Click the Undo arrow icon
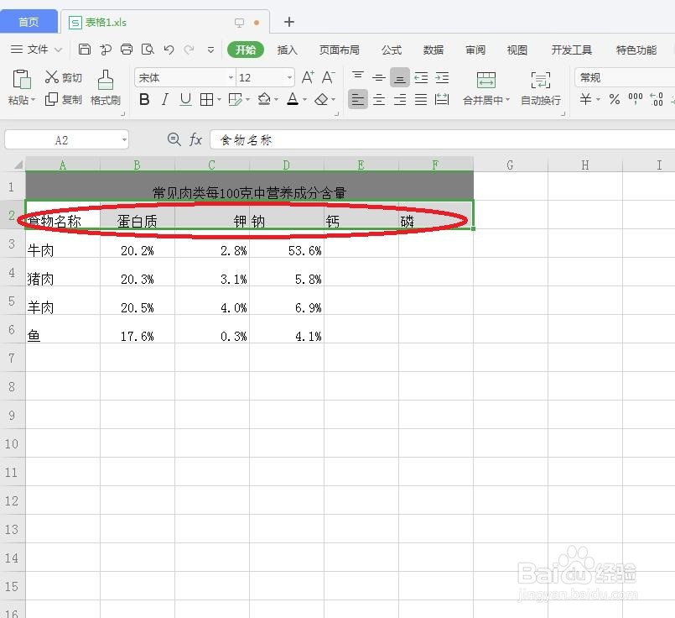The image size is (675, 618). point(169,50)
